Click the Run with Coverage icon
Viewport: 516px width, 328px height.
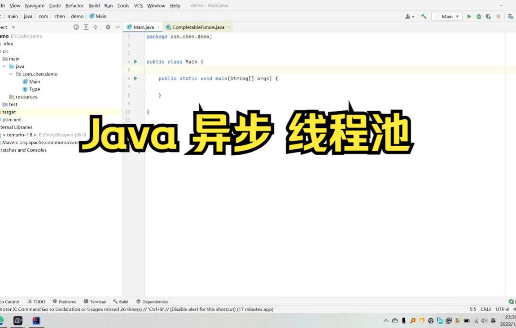(x=488, y=16)
